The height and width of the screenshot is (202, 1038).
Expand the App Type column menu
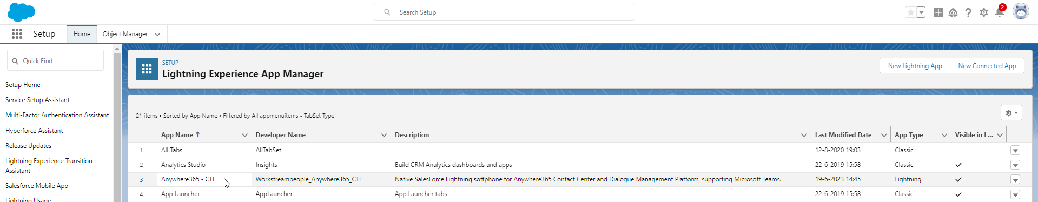tap(944, 135)
